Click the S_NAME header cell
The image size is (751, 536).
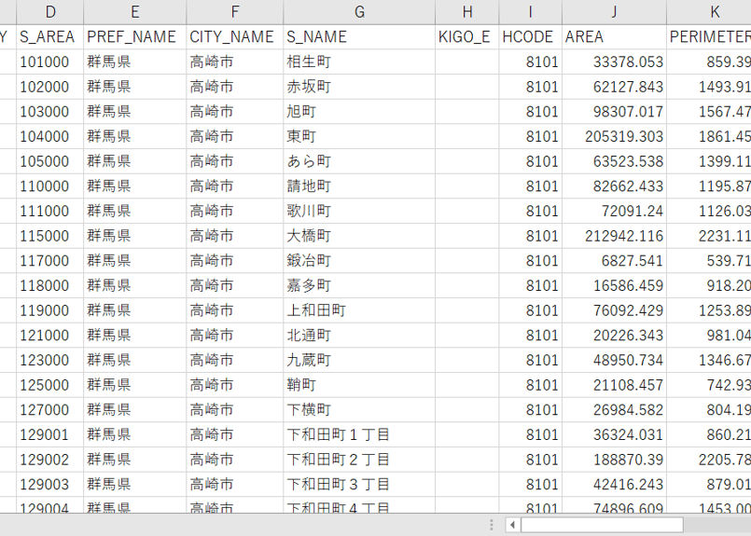pyautogui.click(x=359, y=37)
